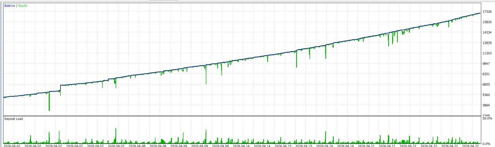Image resolution: width=495 pixels, height=147 pixels.
Task: Click the Balance legend label
Action: (x=10, y=6)
